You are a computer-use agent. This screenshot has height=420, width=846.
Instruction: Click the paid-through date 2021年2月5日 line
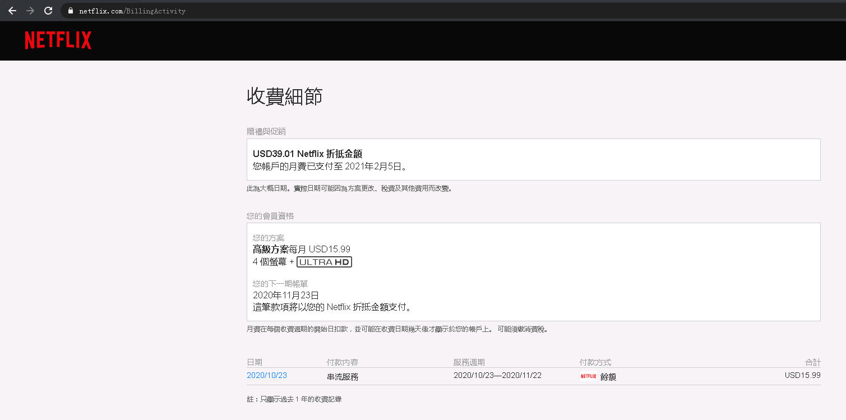point(330,166)
